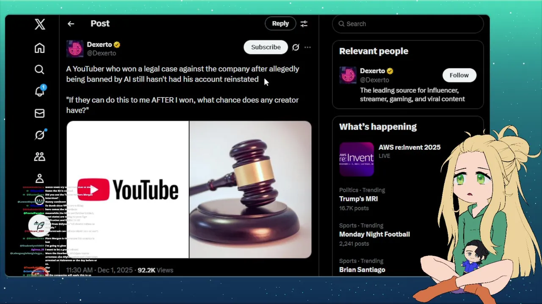Viewport: 542px width, 304px height.
Task: Follow Dexerto in Relevant people
Action: pyautogui.click(x=459, y=75)
